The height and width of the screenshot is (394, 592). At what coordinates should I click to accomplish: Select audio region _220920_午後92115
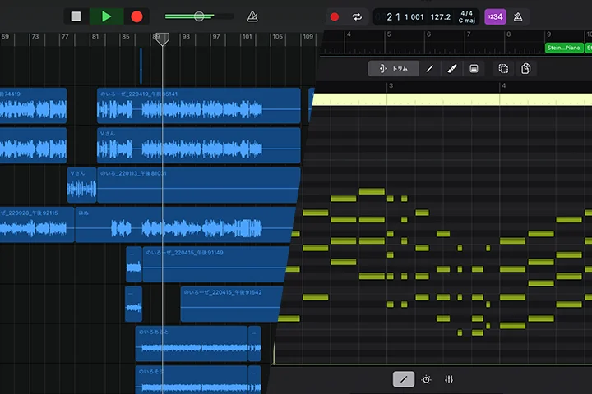(37, 225)
